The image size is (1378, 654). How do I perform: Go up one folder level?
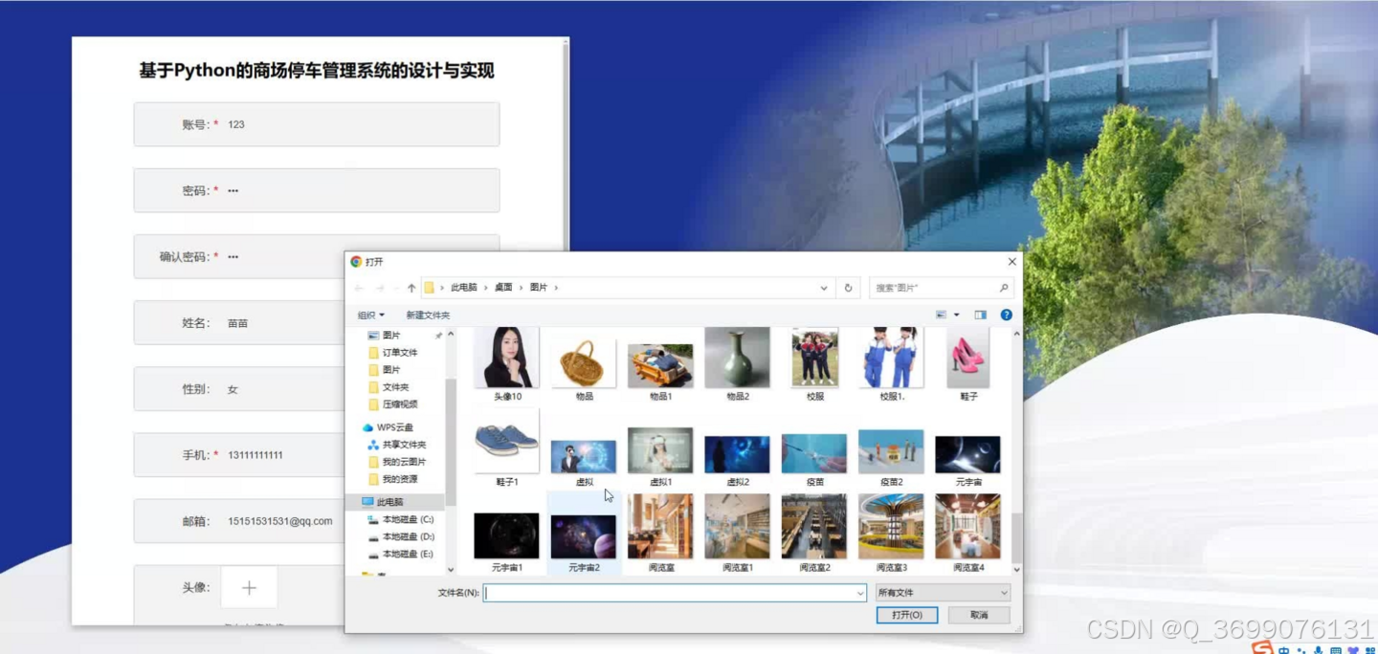[411, 288]
